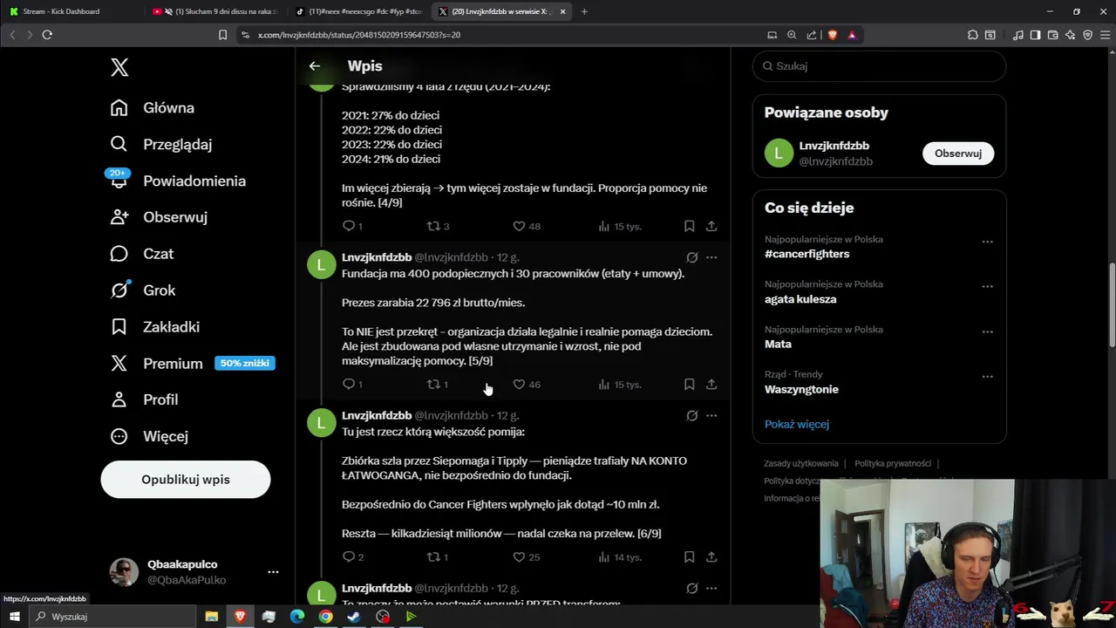Open the #cancerfighters trend
The image size is (1116, 628).
[806, 254]
